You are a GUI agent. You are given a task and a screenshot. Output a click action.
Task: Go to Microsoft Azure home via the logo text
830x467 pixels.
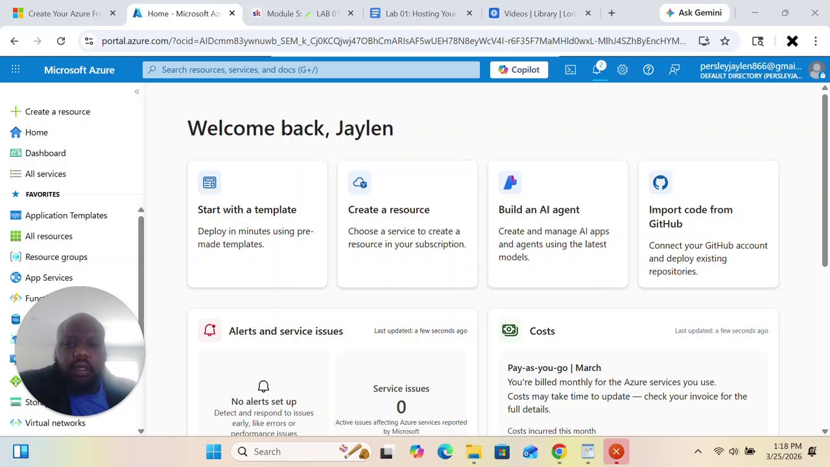pos(79,70)
